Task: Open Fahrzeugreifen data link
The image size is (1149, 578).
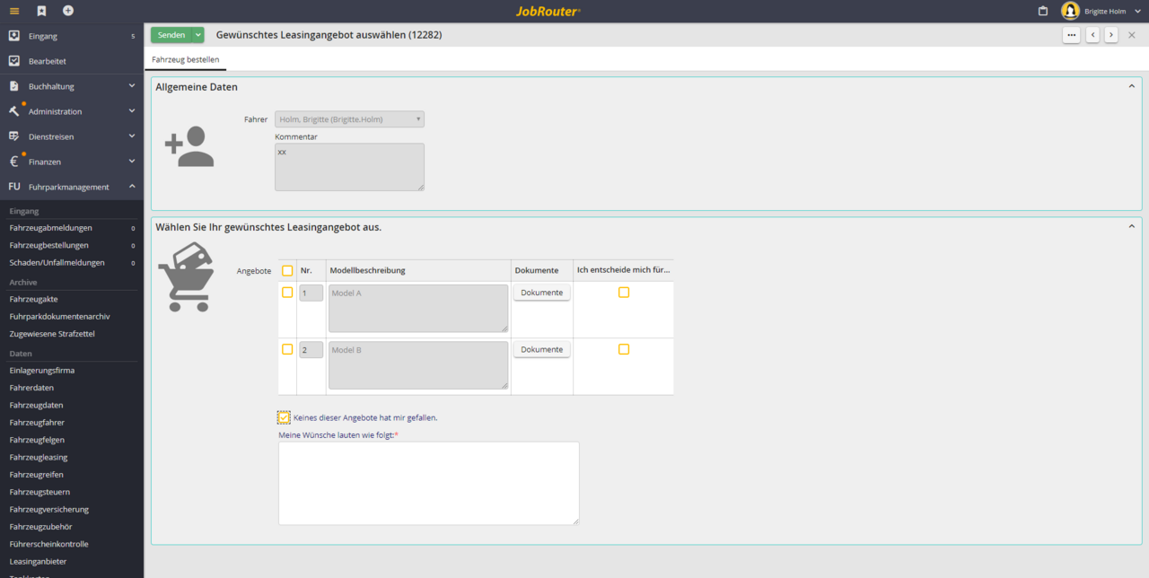Action: (x=37, y=474)
